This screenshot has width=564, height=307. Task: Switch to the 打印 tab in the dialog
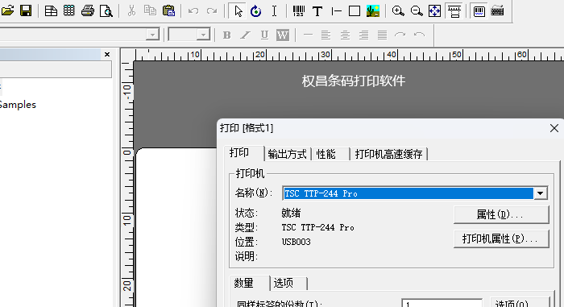coord(244,153)
